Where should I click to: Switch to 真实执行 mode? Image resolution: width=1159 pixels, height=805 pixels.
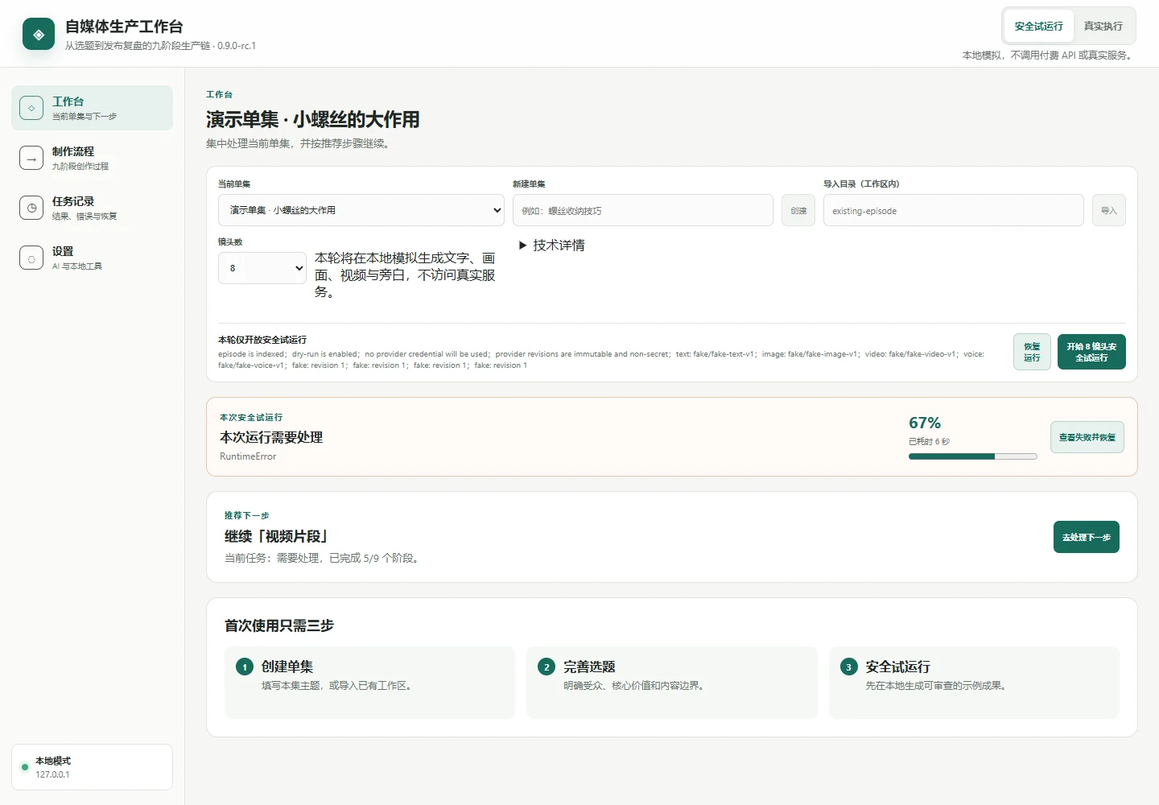click(x=1103, y=27)
